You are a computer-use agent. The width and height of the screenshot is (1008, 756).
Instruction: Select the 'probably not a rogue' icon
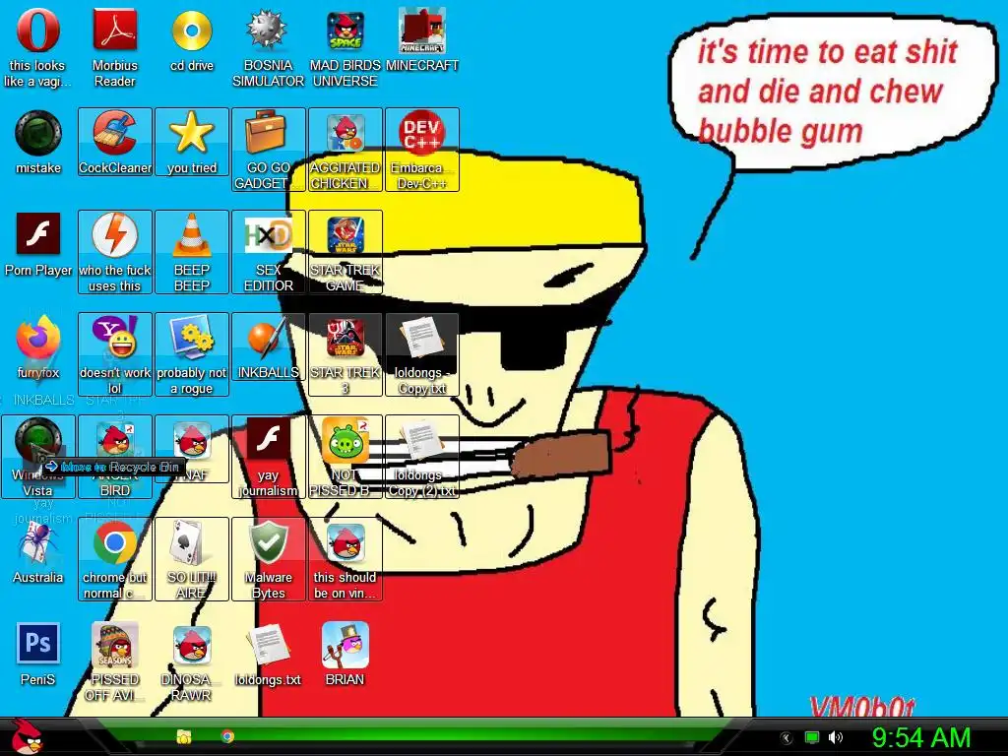point(192,353)
